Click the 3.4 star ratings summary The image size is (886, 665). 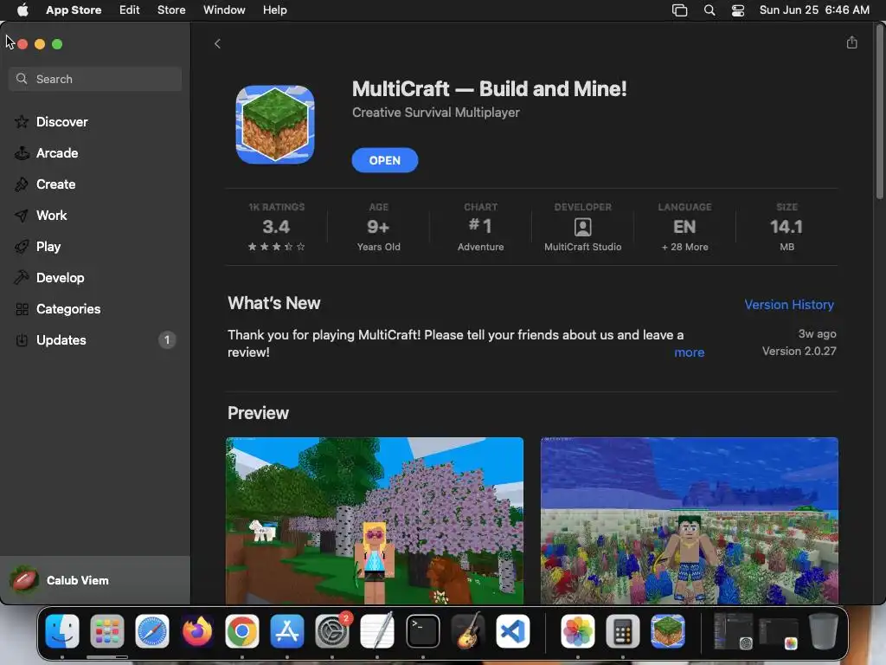[276, 227]
